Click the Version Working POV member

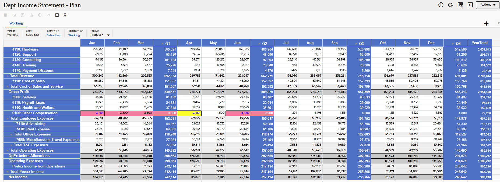point(13,35)
